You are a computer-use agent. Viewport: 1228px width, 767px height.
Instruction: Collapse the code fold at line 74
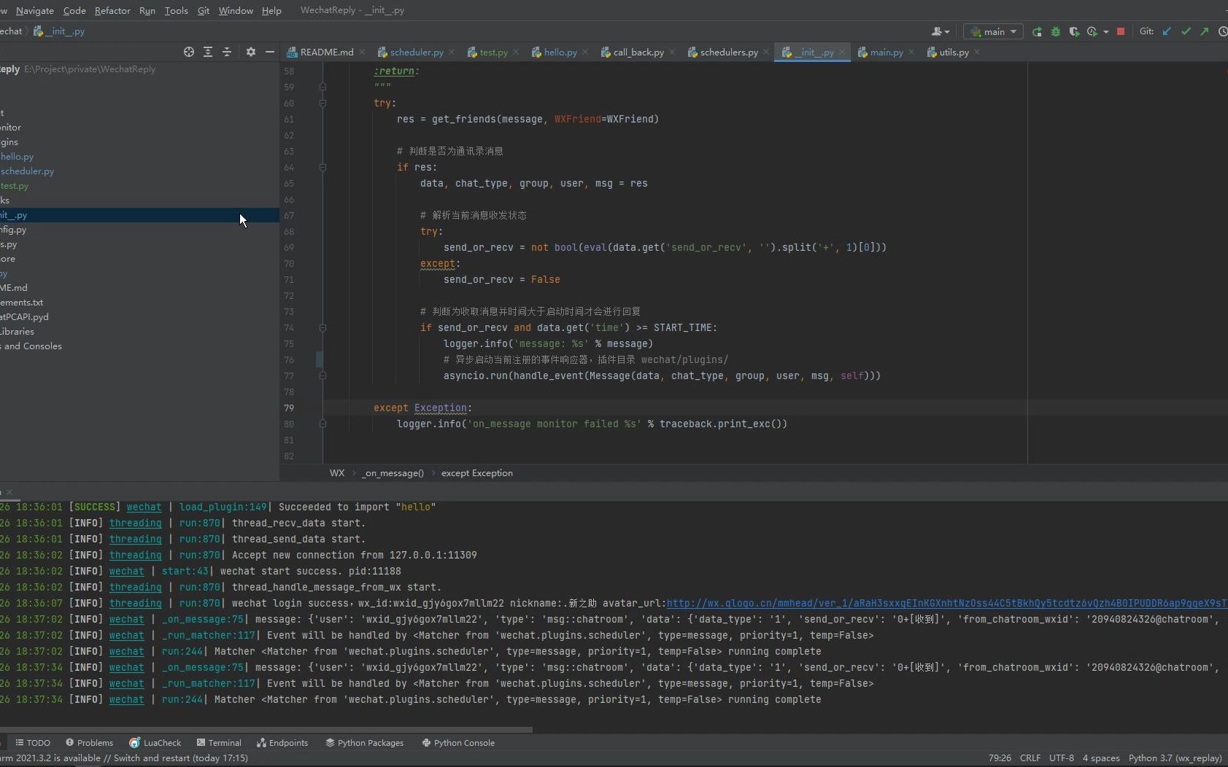click(x=323, y=328)
